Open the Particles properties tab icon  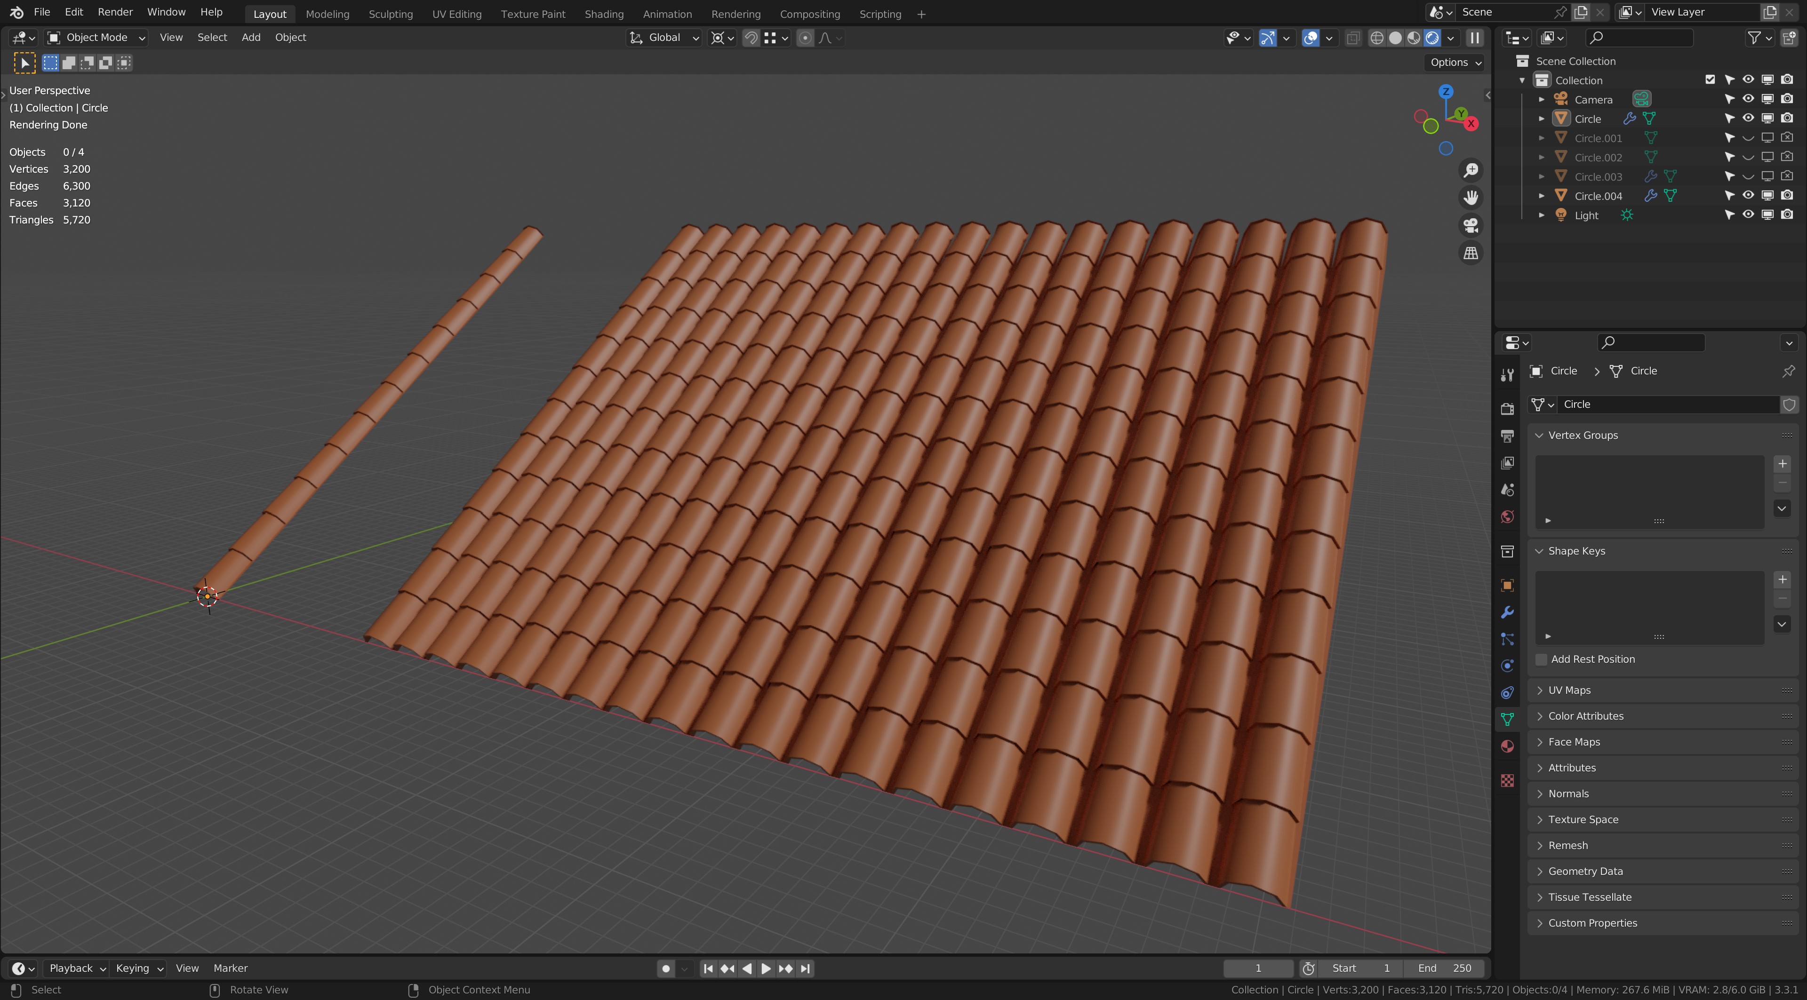coord(1507,639)
